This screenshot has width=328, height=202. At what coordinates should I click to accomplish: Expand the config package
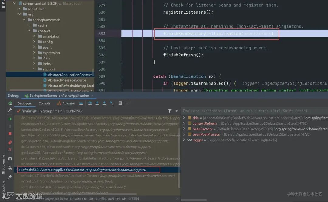pos(34,42)
